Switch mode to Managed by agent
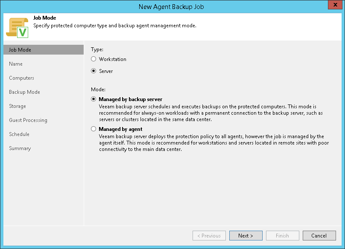 click(x=94, y=129)
